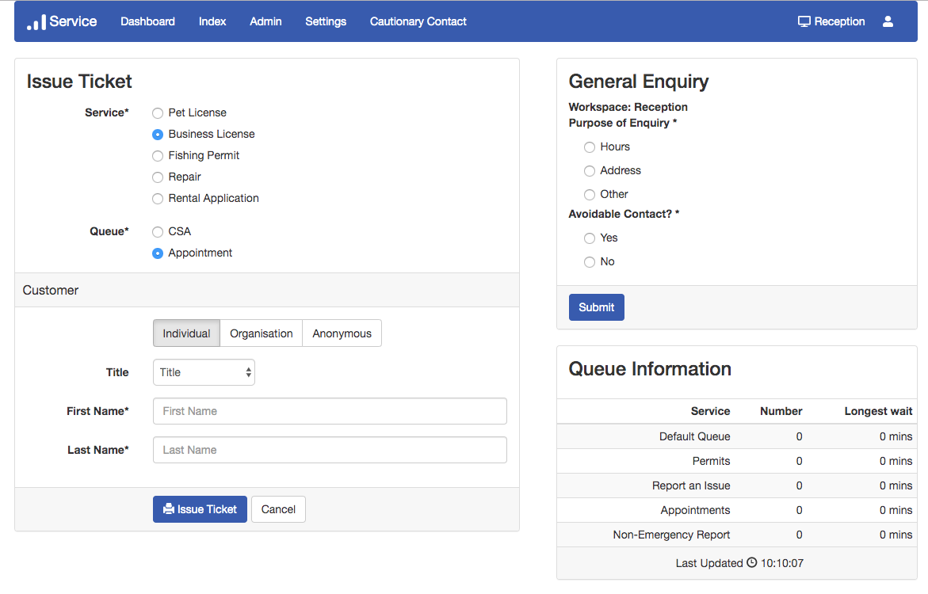Switch to Anonymous customer type
This screenshot has height=594, width=928.
(x=342, y=333)
